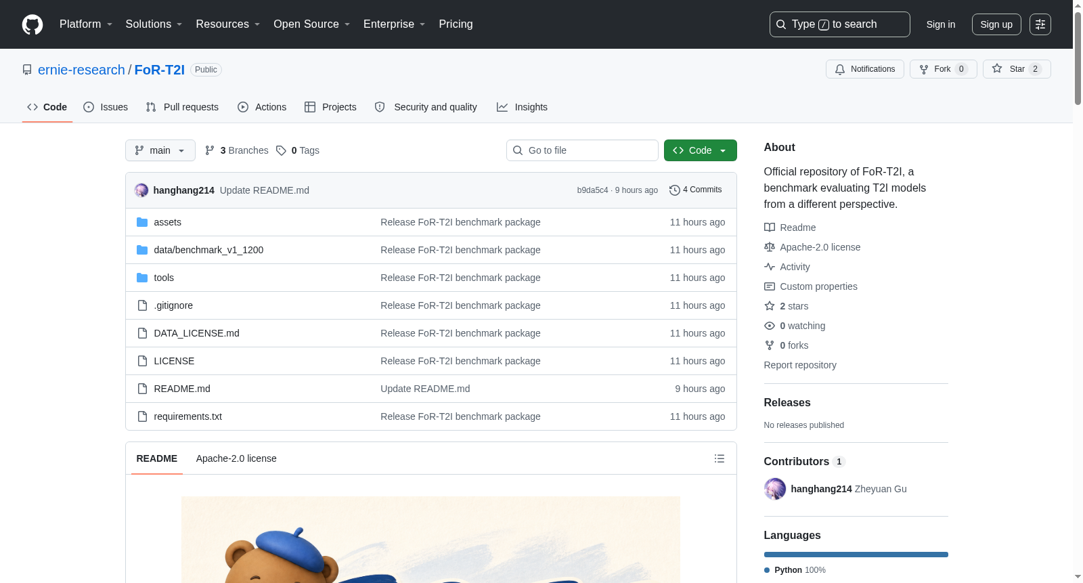Open the Pricing link
The image size is (1083, 583).
(x=456, y=24)
